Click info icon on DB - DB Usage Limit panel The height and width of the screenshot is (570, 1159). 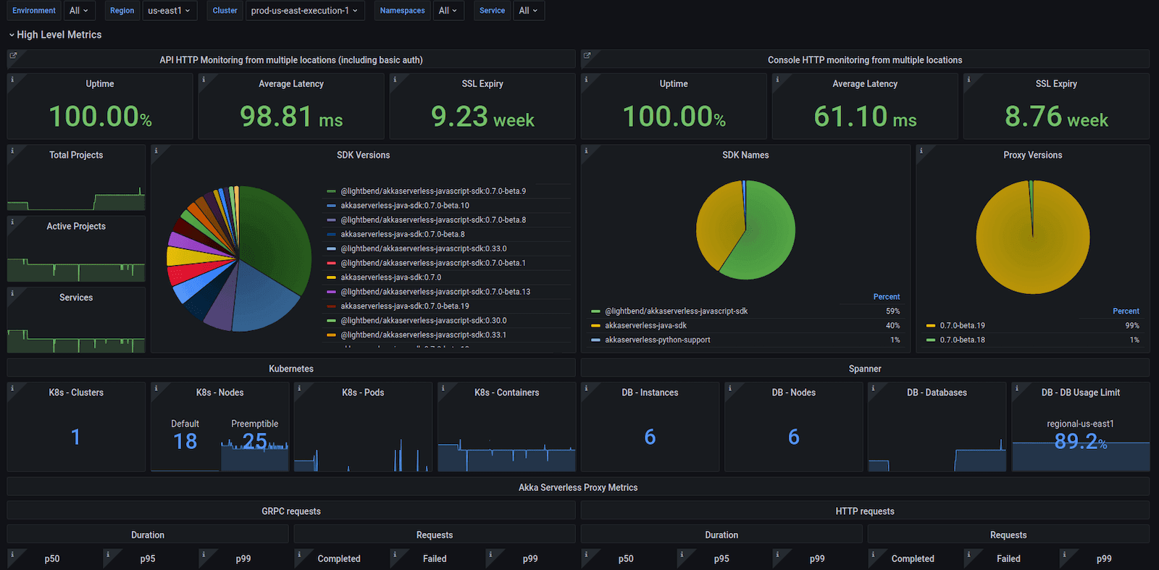pyautogui.click(x=1017, y=388)
